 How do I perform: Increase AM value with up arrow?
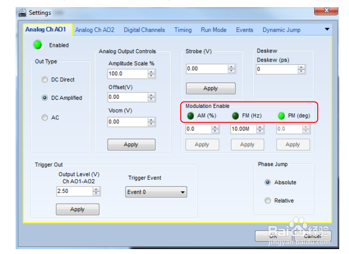[x=215, y=127]
